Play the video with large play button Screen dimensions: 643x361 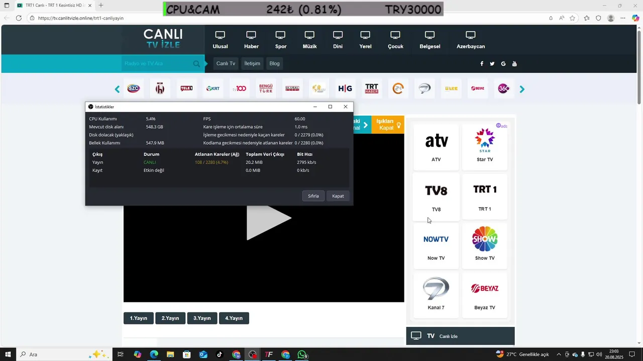pos(269,219)
